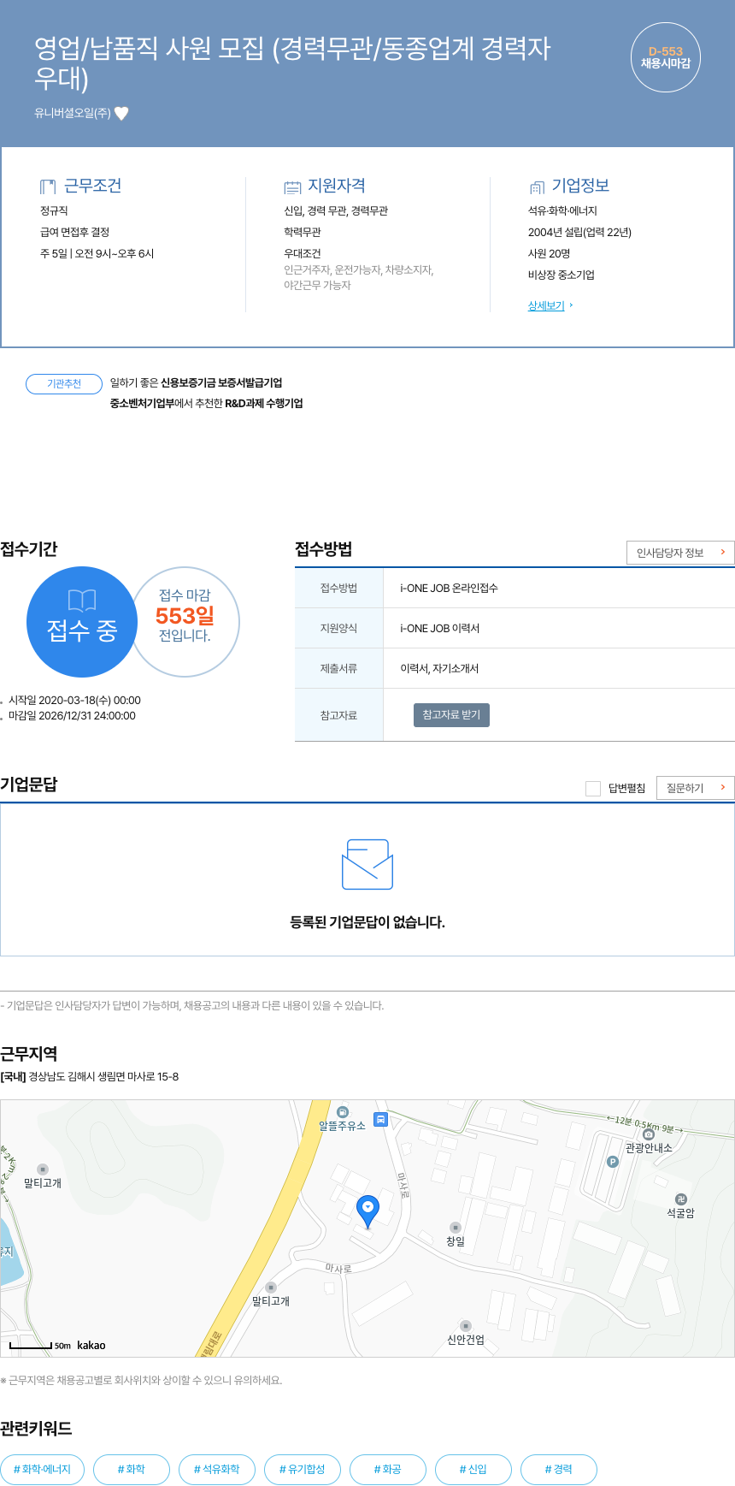Select the #화학 keyword tag
This screenshot has width=735, height=1486.
[132, 1469]
